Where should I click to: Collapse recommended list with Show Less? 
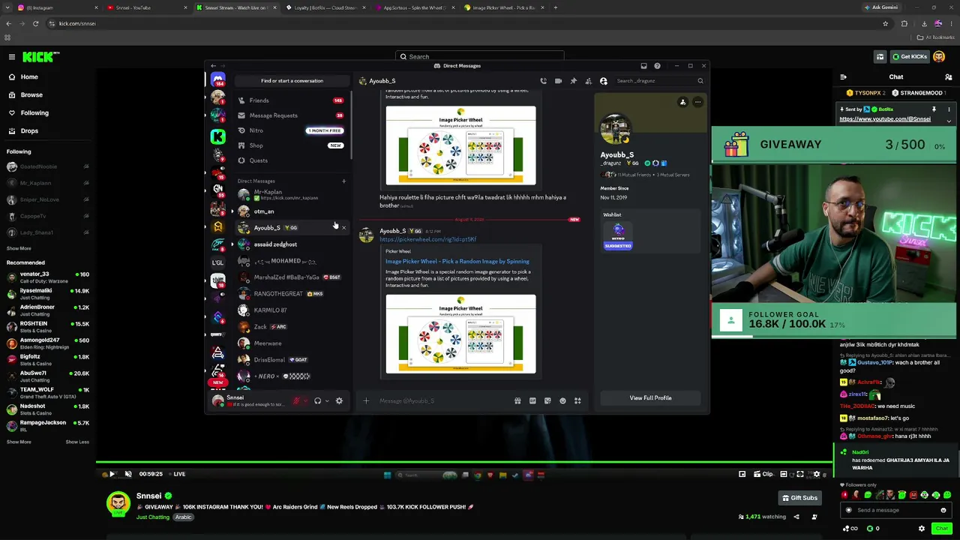coord(77,442)
